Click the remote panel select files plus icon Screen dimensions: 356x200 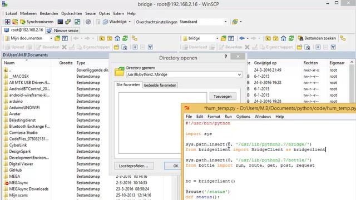click(318, 47)
